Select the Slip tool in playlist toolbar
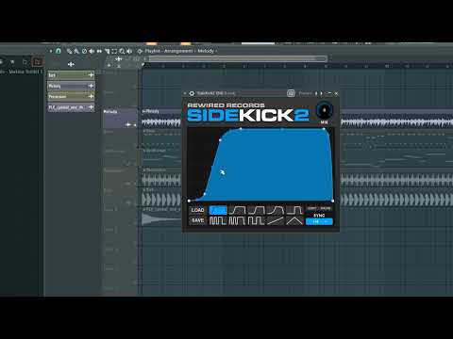The height and width of the screenshot is (339, 453). [99, 51]
